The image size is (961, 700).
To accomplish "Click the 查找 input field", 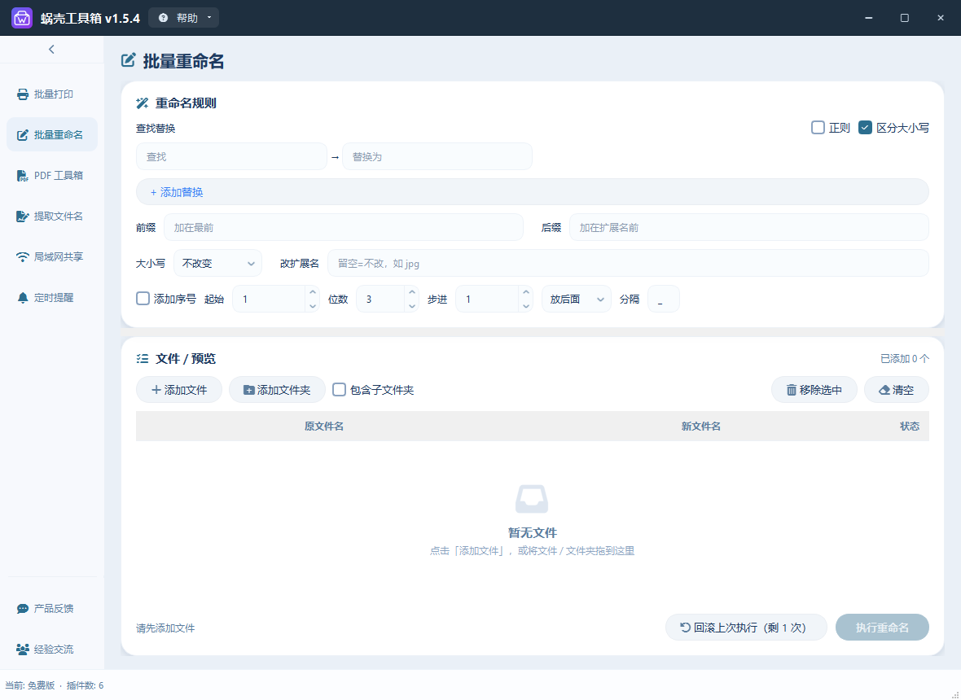I will [x=231, y=157].
